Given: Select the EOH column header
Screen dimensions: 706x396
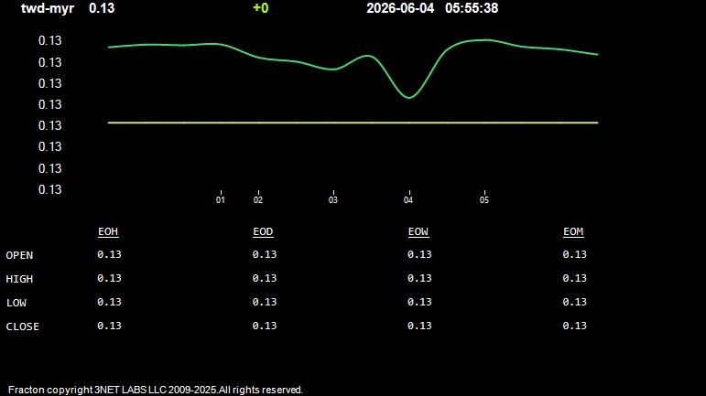Looking at the screenshot, I should coord(108,231).
